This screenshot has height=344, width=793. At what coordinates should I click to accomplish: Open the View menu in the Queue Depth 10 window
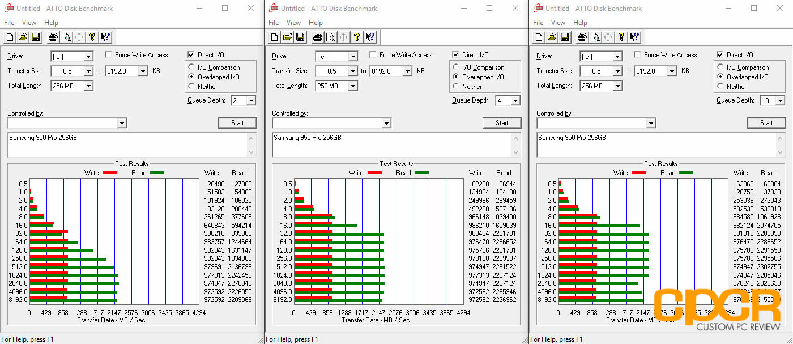pos(558,23)
